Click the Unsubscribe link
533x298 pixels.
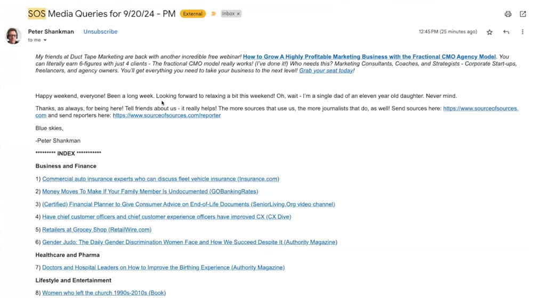(x=100, y=31)
